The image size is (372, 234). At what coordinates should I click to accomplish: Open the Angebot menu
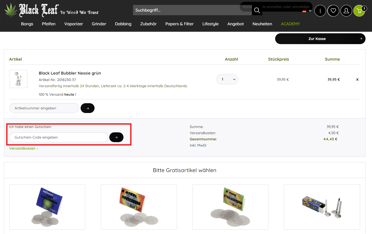pos(236,24)
